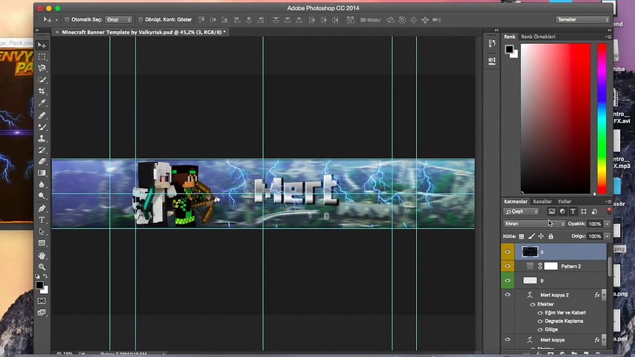This screenshot has width=635, height=357.
Task: Select the Move tool in the toolbox
Action: (42, 45)
